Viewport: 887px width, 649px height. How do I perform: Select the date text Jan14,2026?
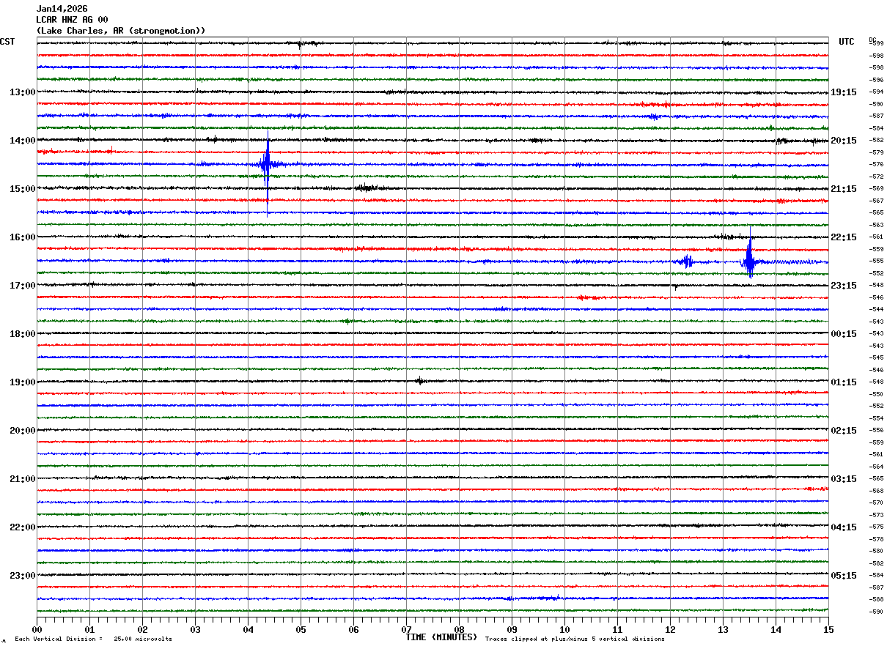coord(62,9)
